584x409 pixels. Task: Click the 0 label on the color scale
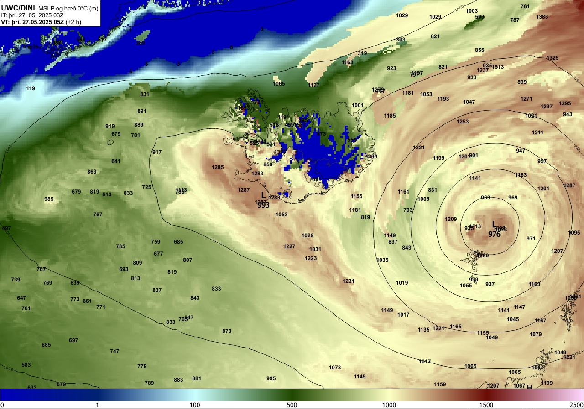click(x=2, y=405)
